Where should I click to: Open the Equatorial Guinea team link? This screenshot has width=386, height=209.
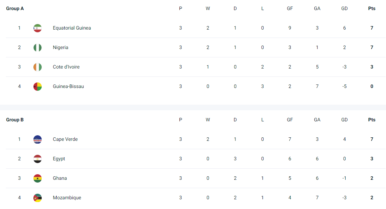pos(72,28)
